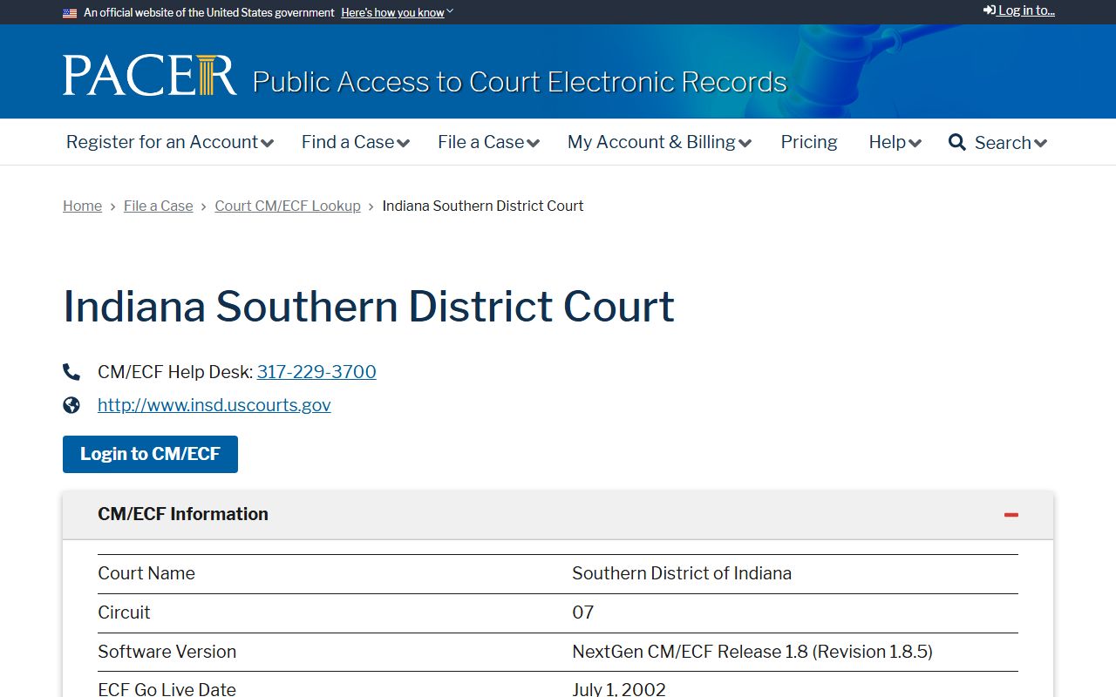Image resolution: width=1116 pixels, height=697 pixels.
Task: Open Register for an Account menu
Action: click(x=170, y=142)
